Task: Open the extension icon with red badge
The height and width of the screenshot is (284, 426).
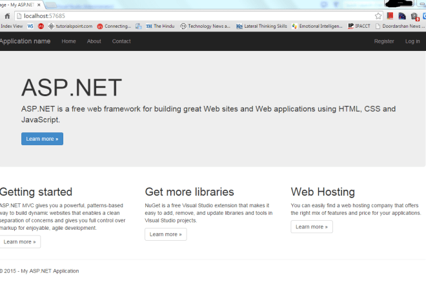Action: [x=415, y=17]
